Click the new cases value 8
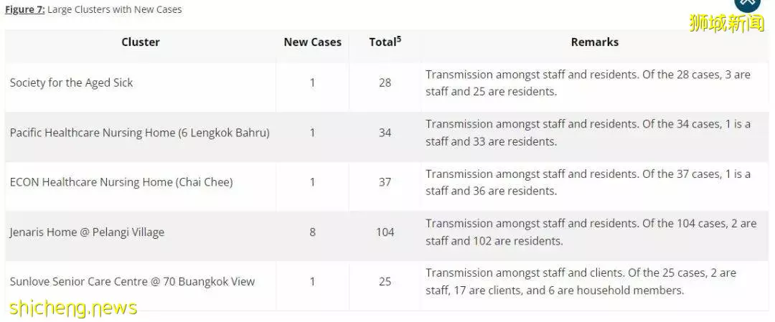The width and height of the screenshot is (775, 322). tap(312, 232)
